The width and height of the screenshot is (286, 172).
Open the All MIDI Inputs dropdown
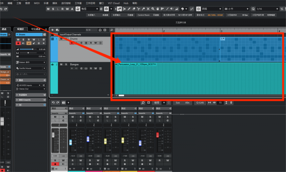coord(29,85)
